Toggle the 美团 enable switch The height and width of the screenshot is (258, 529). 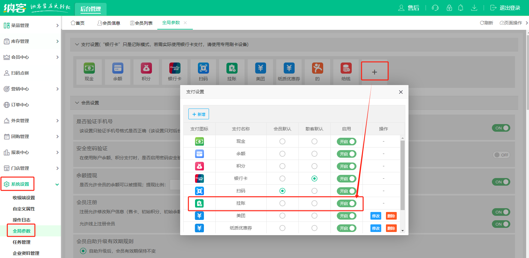(x=347, y=216)
